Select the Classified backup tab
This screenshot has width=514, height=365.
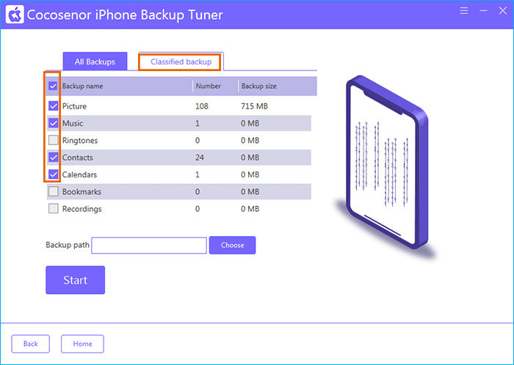pos(181,62)
